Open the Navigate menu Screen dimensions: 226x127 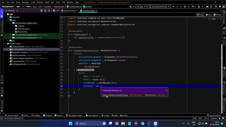point(25,2)
